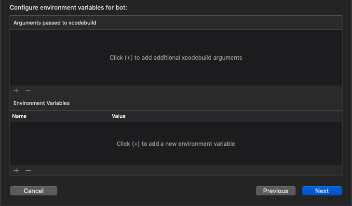
Task: Go back with the Previous button
Action: 276,191
